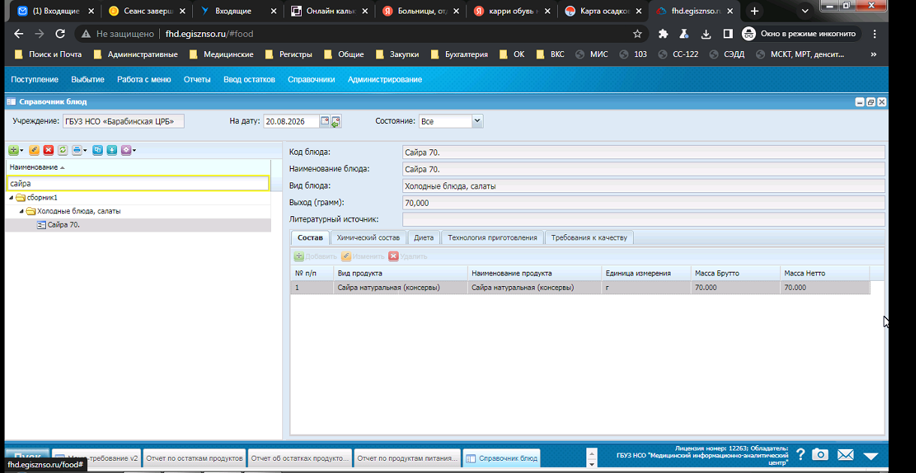Click the green add dish icon
The width and height of the screenshot is (916, 473).
pos(14,150)
